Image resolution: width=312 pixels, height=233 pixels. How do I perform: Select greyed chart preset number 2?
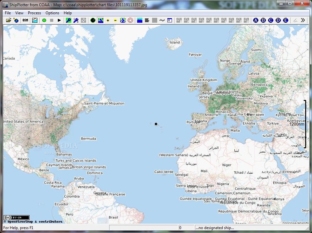[x=187, y=20]
